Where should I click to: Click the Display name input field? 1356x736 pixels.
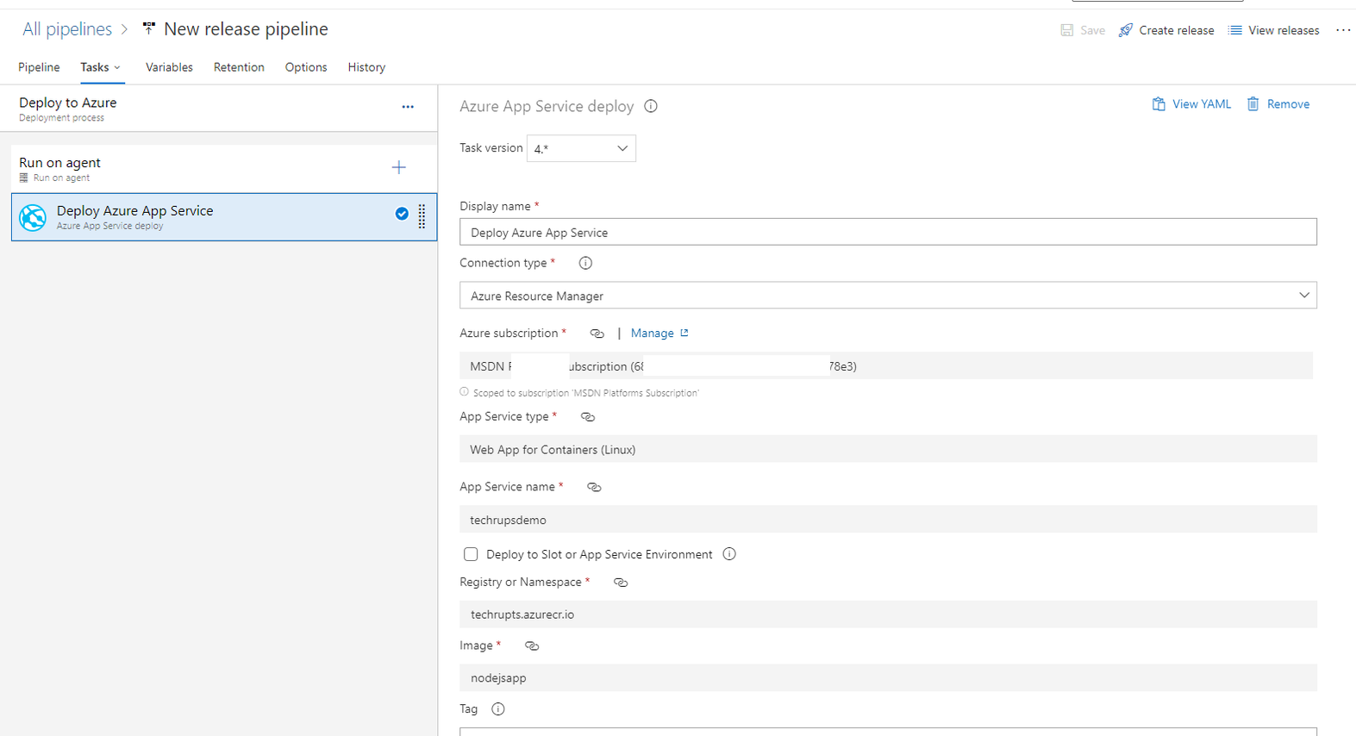pyautogui.click(x=888, y=232)
